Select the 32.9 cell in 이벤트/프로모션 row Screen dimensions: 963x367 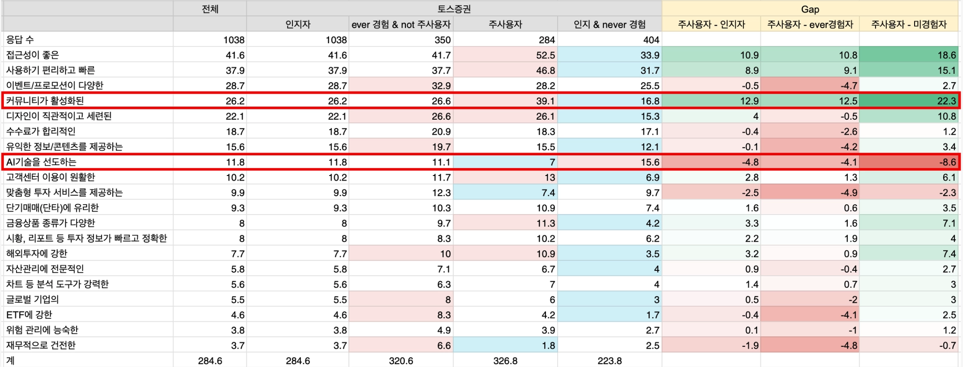click(401, 85)
